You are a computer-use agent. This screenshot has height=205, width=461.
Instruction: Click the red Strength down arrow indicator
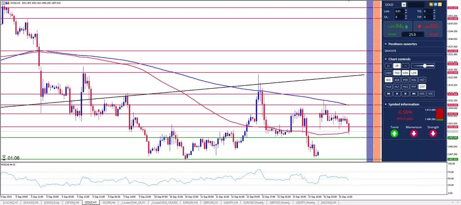pos(433,133)
